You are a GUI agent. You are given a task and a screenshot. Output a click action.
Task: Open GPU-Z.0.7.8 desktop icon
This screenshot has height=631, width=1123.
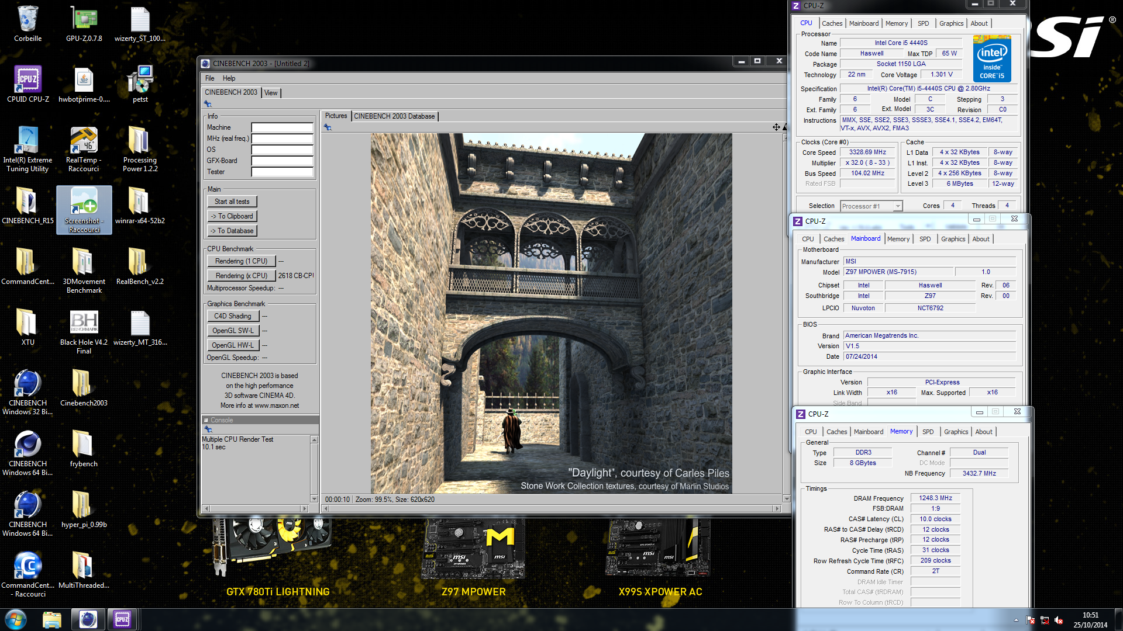click(84, 24)
